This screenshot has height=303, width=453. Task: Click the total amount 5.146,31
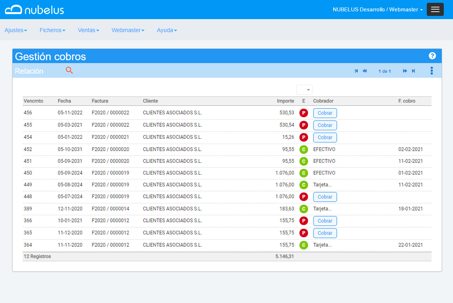(x=285, y=257)
